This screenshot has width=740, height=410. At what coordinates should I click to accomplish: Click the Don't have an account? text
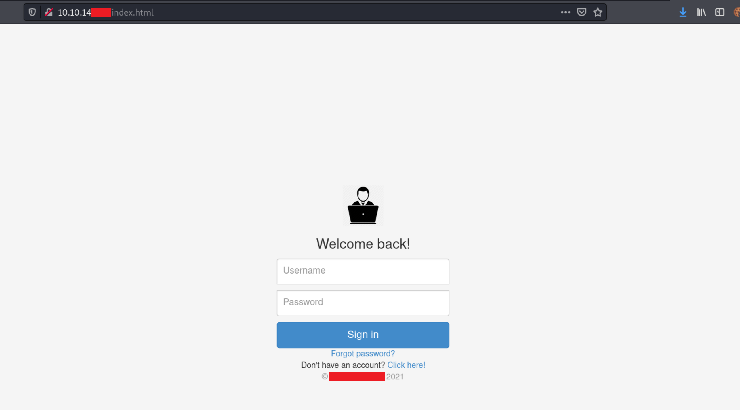point(343,365)
